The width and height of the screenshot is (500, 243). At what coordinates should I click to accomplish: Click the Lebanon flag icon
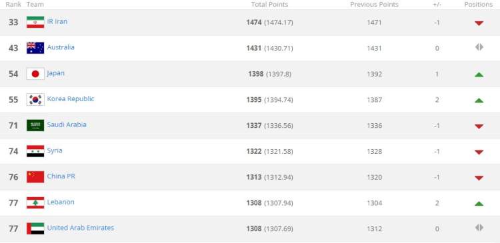tap(35, 203)
